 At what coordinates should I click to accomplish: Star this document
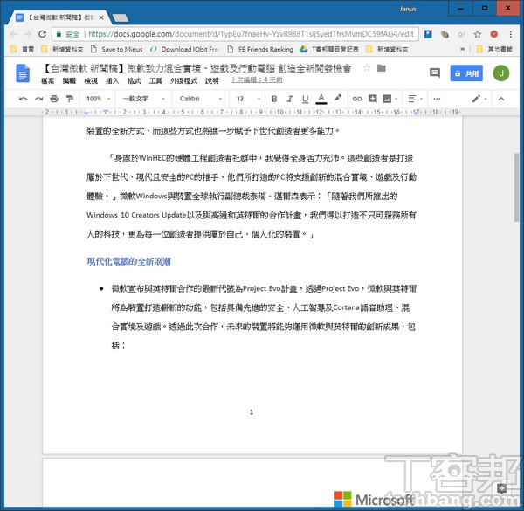[367, 68]
